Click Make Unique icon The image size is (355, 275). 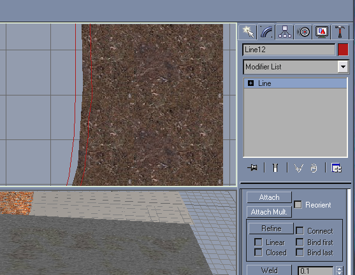tap(298, 168)
